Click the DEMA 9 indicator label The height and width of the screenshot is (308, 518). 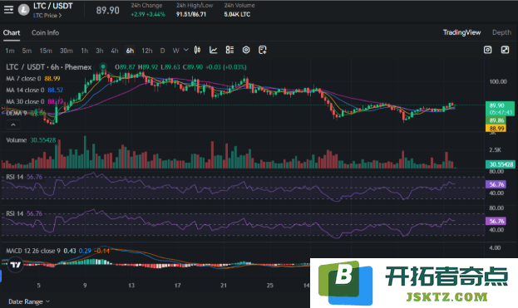[x=16, y=113]
